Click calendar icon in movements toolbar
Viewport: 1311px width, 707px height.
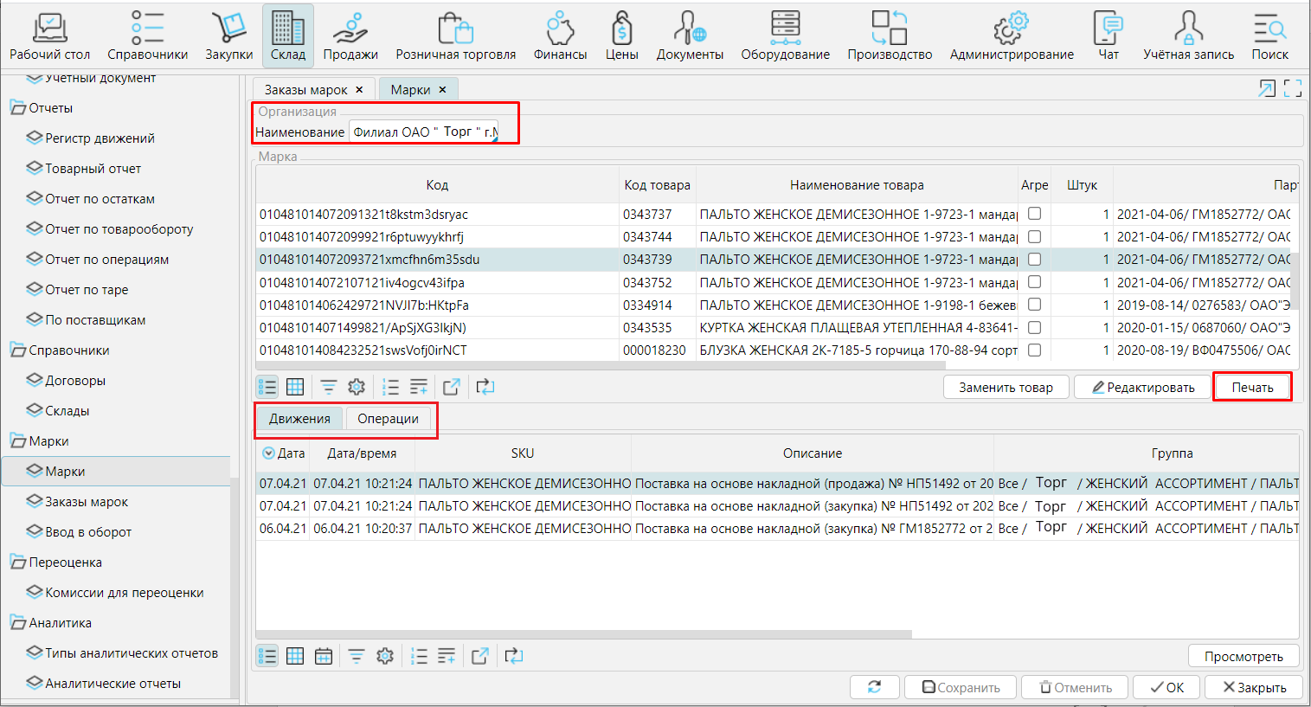pos(324,656)
